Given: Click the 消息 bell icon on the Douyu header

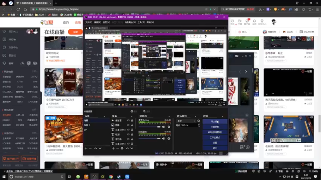Looking at the screenshot, I should coord(254,22).
